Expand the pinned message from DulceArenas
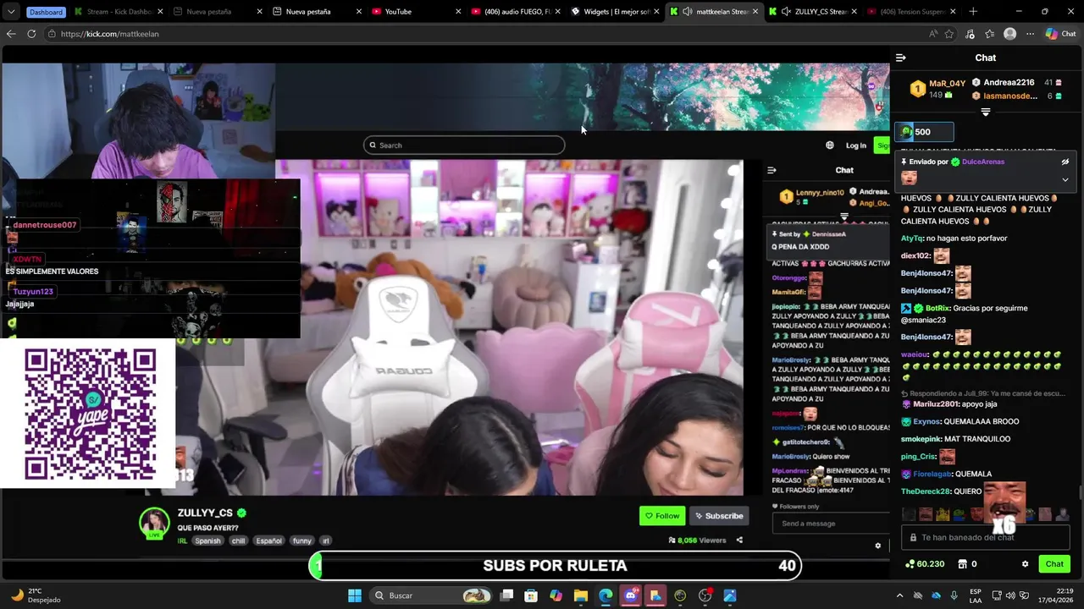This screenshot has height=609, width=1084. tap(1065, 179)
